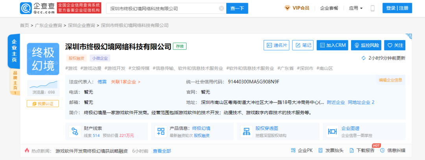
Task: Click 登录 | 注册 login button
Action: pos(397,8)
